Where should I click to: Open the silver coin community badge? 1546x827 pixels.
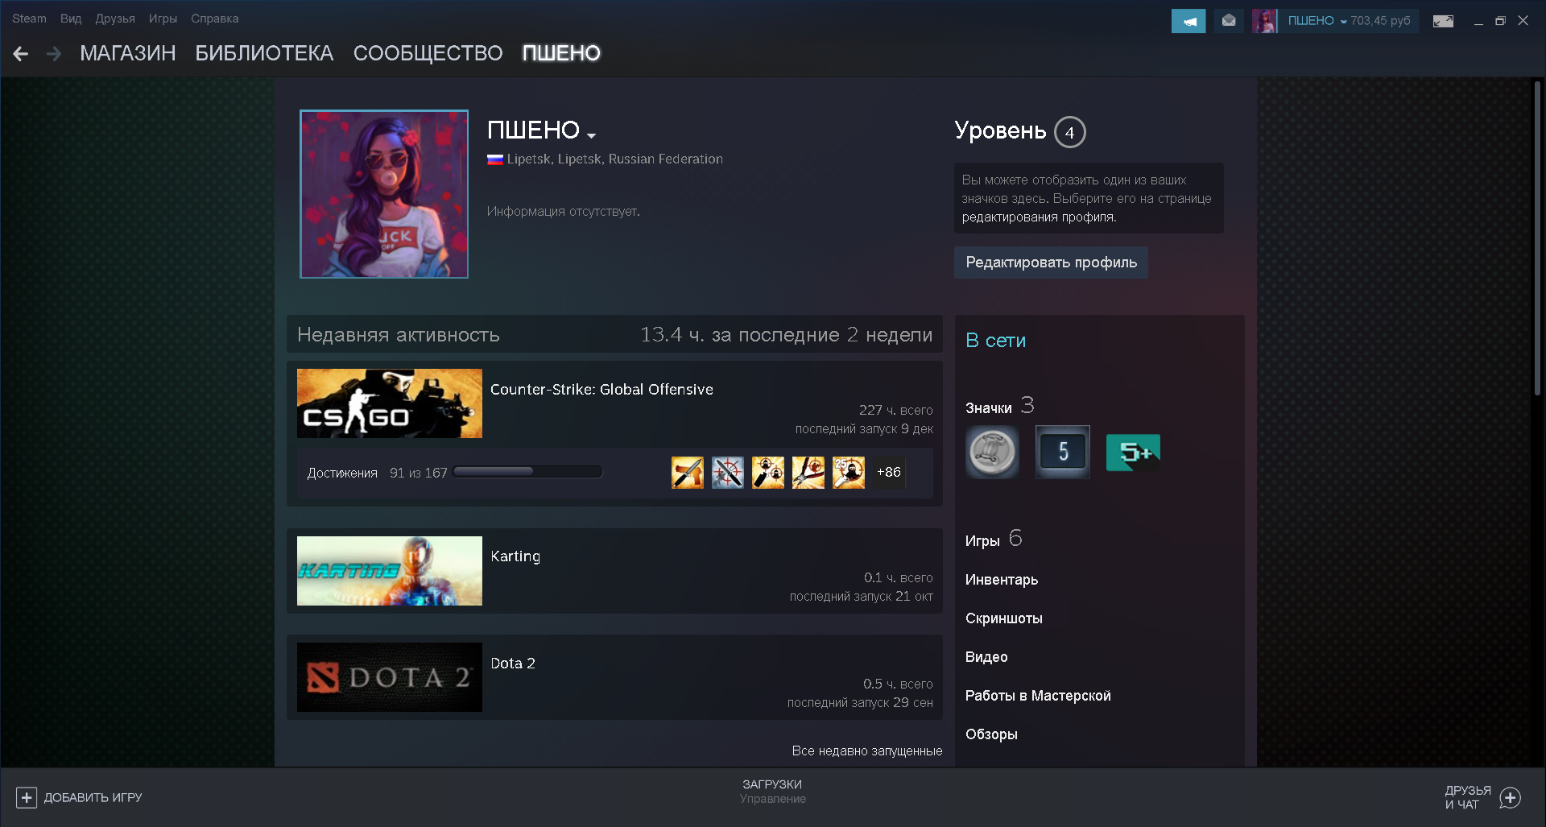(x=992, y=452)
